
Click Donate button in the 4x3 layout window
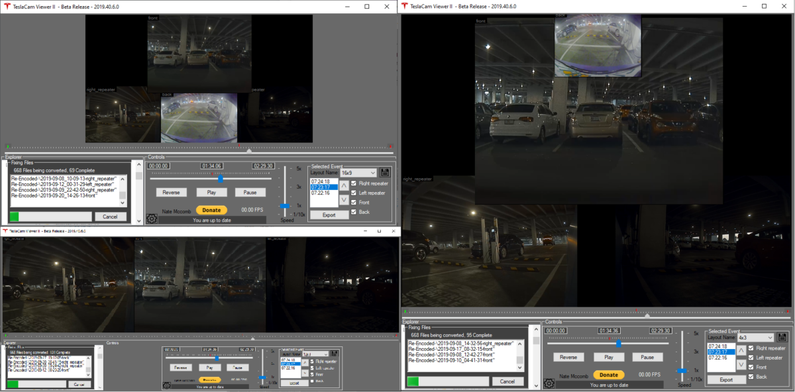(x=609, y=375)
